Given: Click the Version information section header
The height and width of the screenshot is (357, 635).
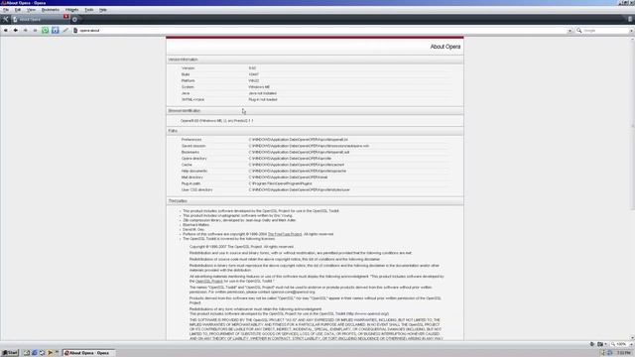Looking at the screenshot, I should (x=315, y=59).
